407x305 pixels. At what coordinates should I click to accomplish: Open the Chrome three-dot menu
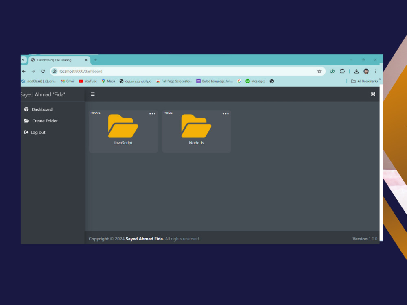[376, 71]
